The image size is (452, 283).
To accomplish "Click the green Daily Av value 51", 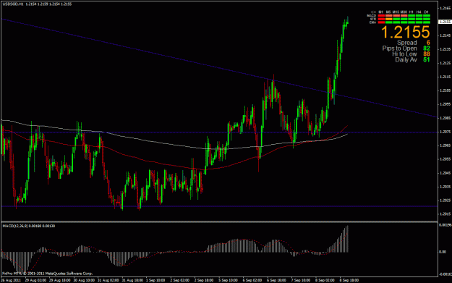I will (x=427, y=60).
